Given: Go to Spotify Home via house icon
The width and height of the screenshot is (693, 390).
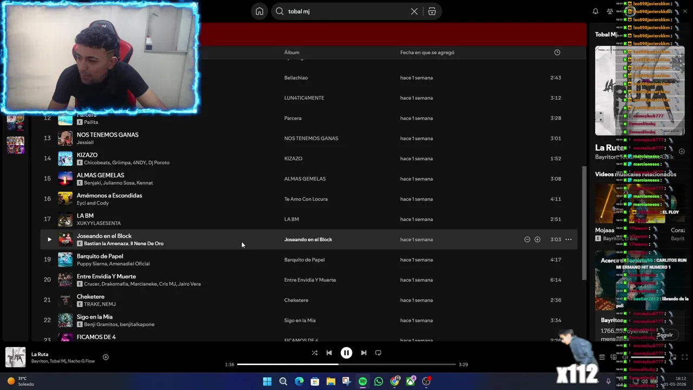Looking at the screenshot, I should click(x=259, y=11).
